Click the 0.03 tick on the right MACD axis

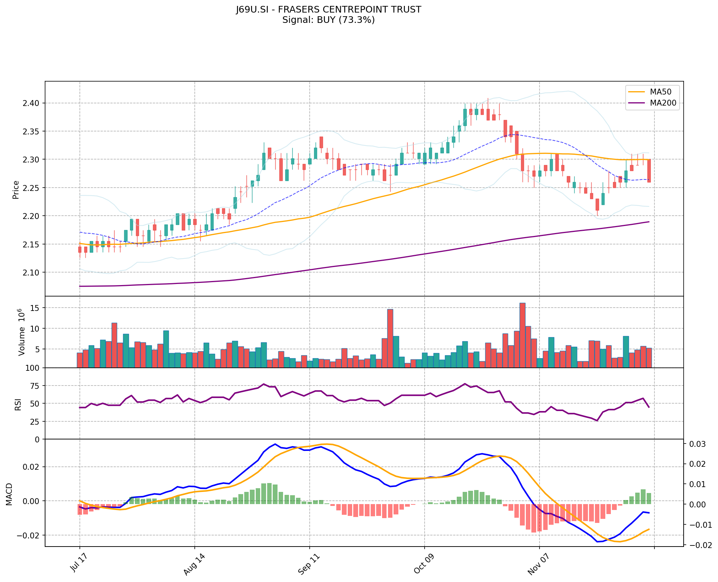tap(698, 444)
